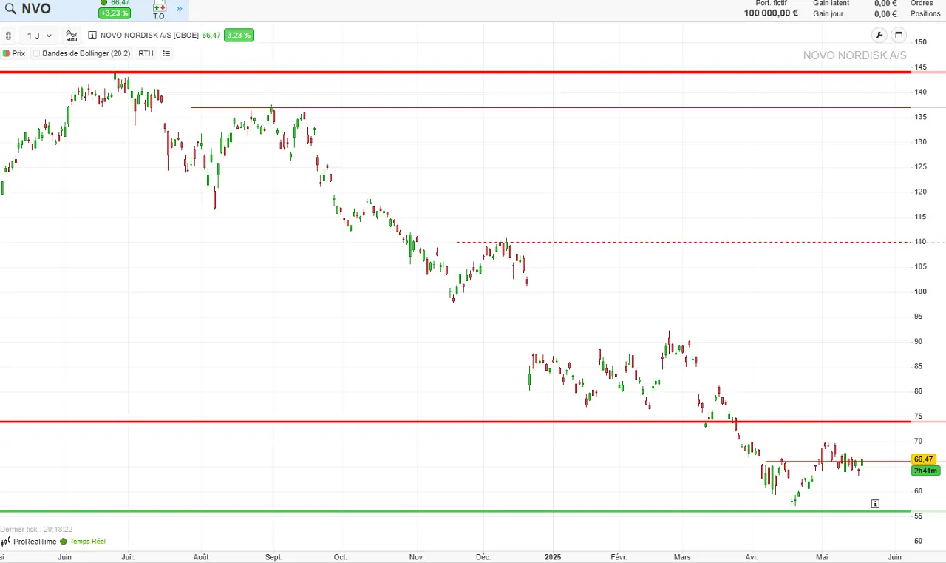Click the green 3.23 % badge in chart header
This screenshot has width=946, height=563.
[239, 35]
